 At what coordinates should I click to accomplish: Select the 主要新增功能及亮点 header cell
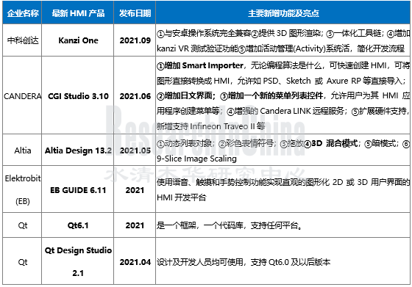[283, 12]
